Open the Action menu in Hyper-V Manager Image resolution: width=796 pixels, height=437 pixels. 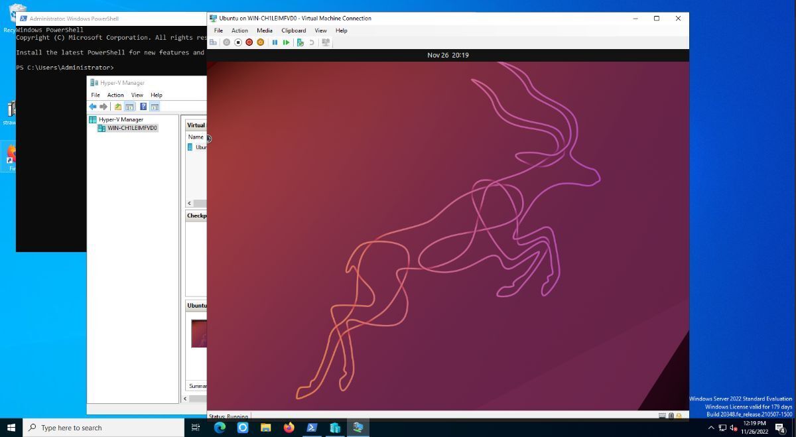[x=115, y=95]
